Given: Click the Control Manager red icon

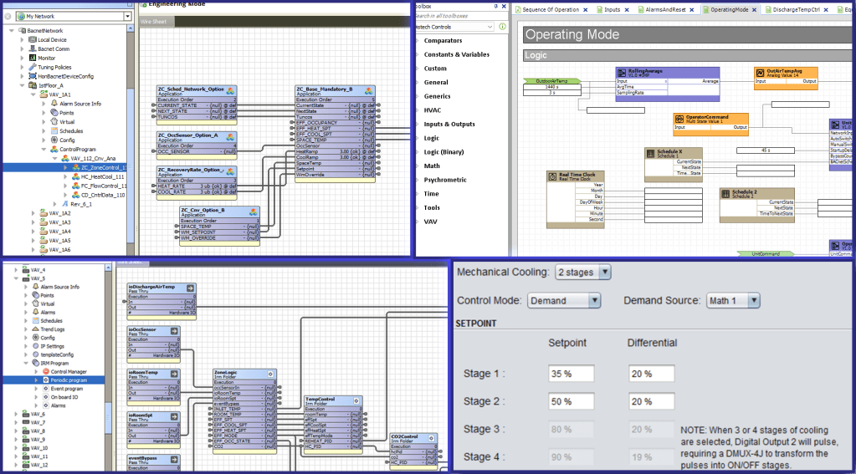Looking at the screenshot, I should 45,371.
